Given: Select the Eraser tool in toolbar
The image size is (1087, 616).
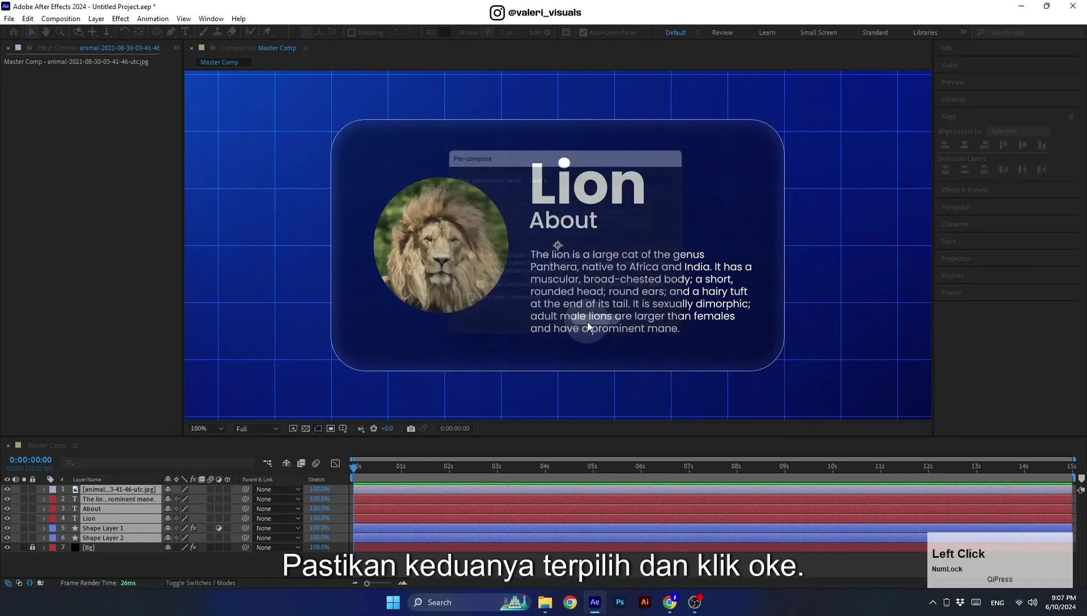Looking at the screenshot, I should tap(232, 32).
